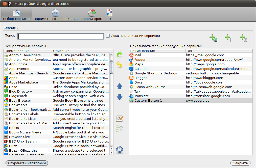Select Google Shortcuts Settings row
The height and width of the screenshot is (168, 256).
pyautogui.click(x=191, y=73)
